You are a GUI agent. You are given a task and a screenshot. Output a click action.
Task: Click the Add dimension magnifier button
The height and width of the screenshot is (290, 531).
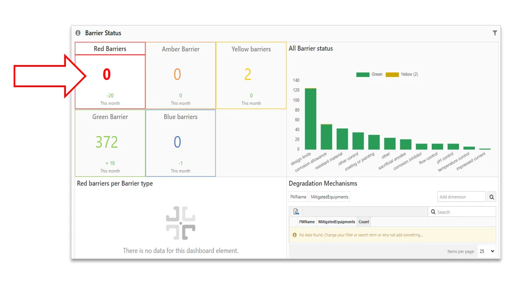(x=491, y=197)
